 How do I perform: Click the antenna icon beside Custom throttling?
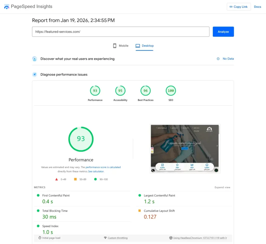[x=105, y=238]
